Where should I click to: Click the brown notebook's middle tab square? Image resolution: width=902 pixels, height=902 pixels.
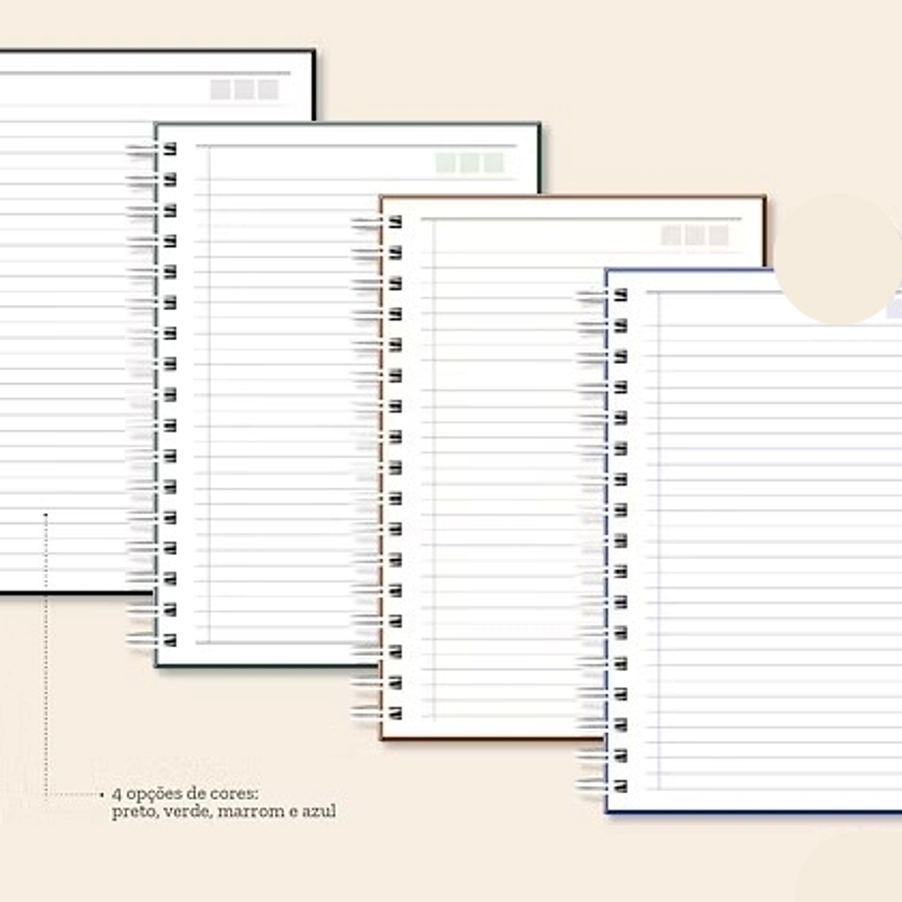[696, 234]
